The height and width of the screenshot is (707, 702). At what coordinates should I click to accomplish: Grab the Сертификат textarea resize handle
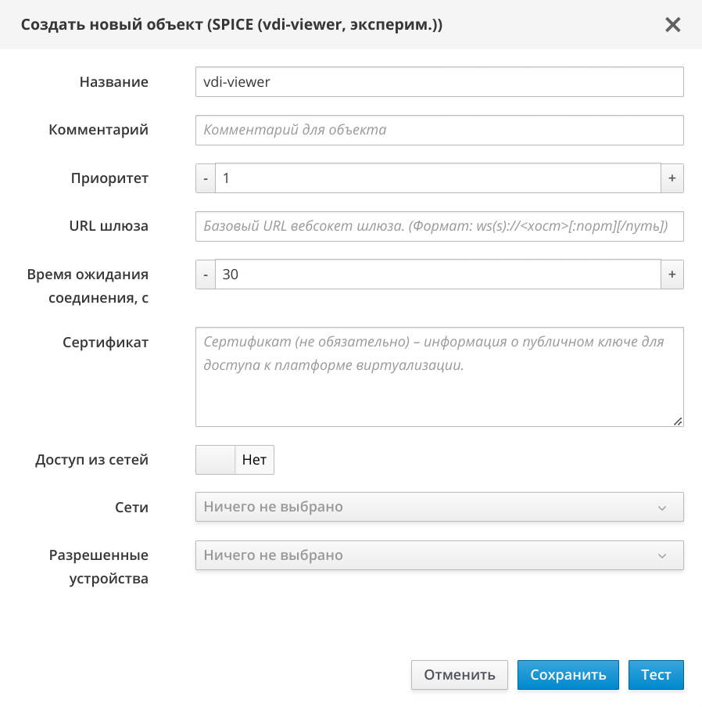tap(678, 421)
